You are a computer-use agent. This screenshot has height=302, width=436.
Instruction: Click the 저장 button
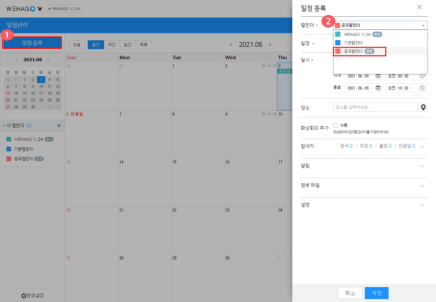point(377,293)
